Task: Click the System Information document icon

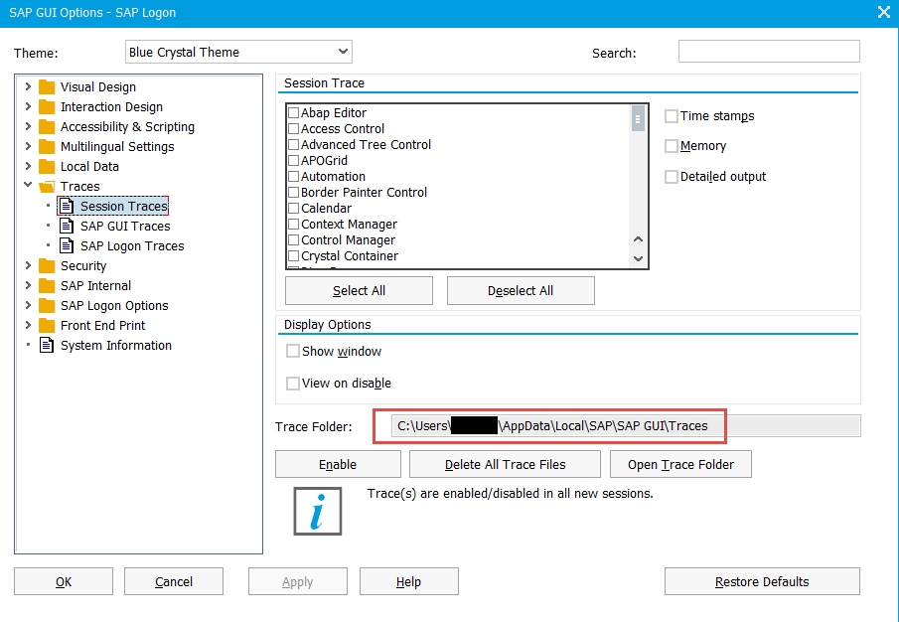Action: pos(47,346)
